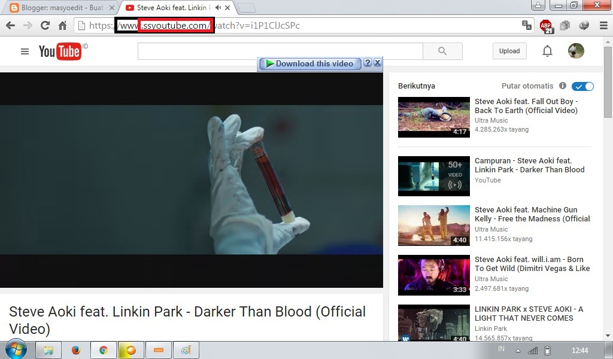Open the notifications bell
Image resolution: width=613 pixels, height=359 pixels.
click(547, 51)
